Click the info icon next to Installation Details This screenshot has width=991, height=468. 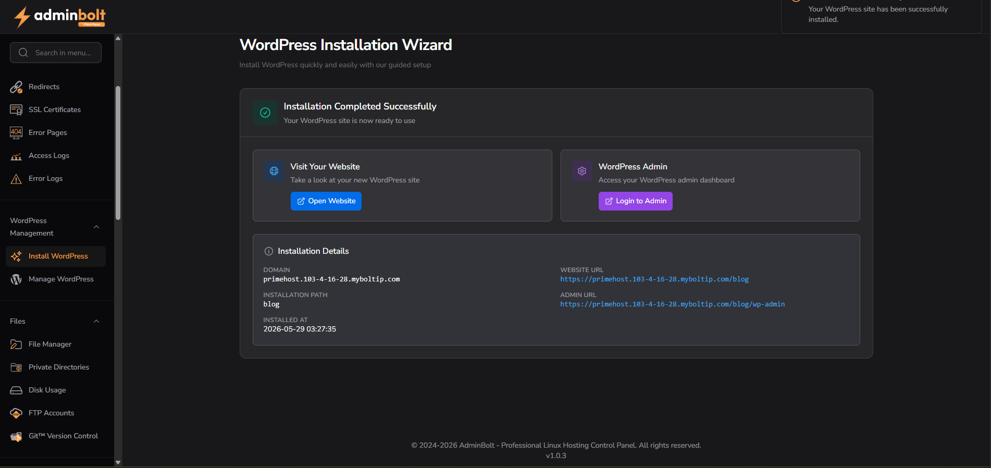[269, 251]
